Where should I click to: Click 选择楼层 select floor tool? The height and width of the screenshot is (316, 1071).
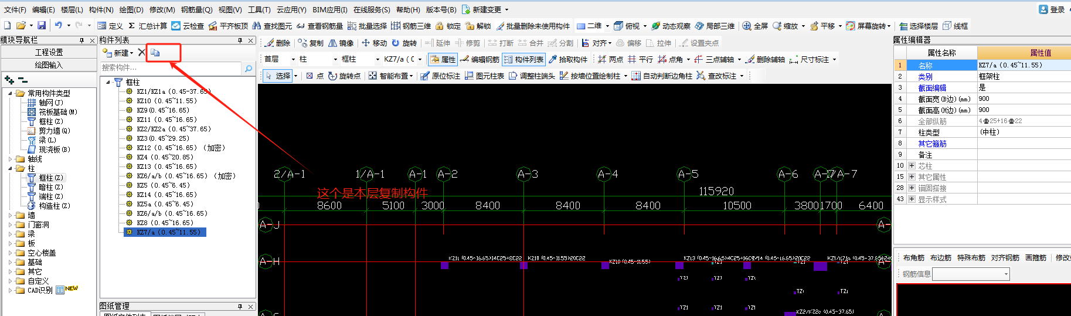(919, 26)
